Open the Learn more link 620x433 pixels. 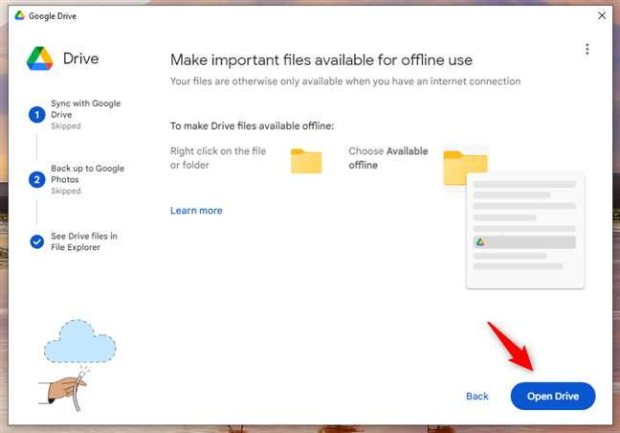(x=196, y=211)
